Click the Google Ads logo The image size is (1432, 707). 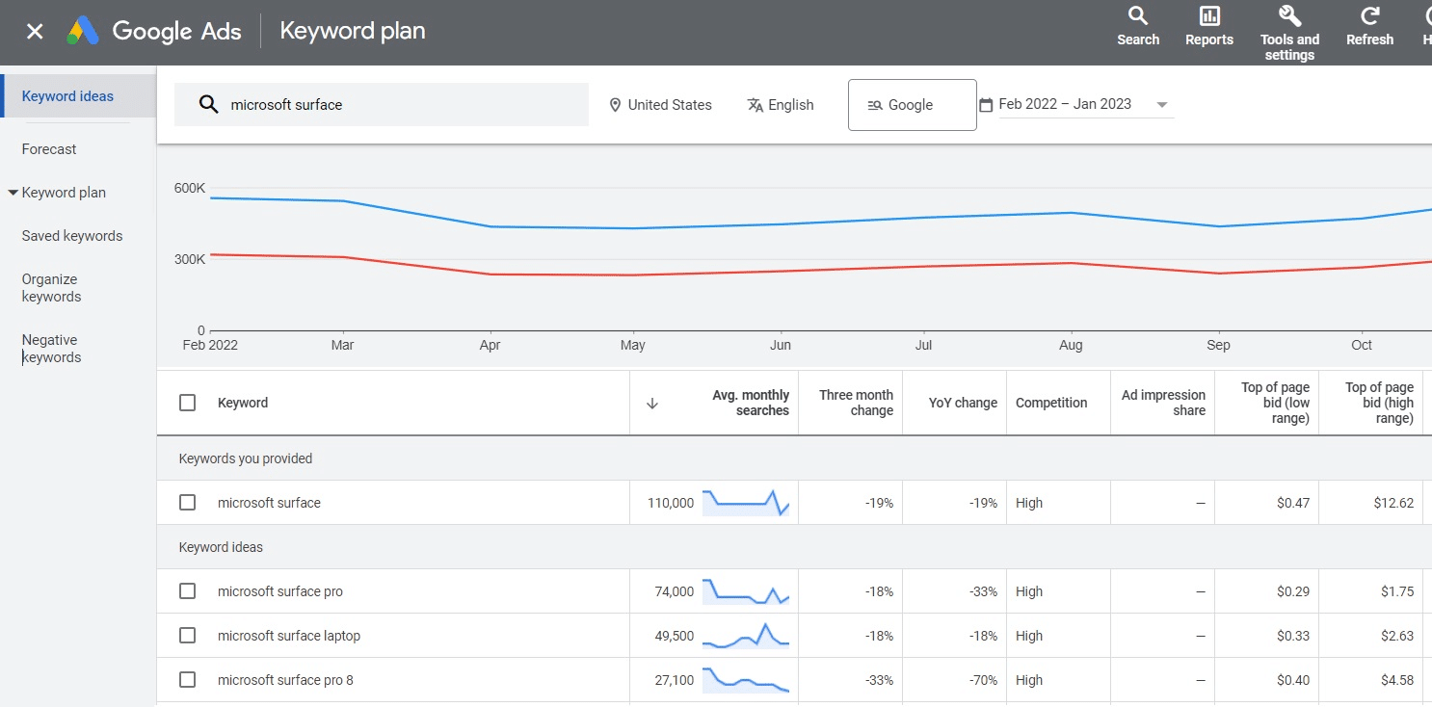point(154,31)
